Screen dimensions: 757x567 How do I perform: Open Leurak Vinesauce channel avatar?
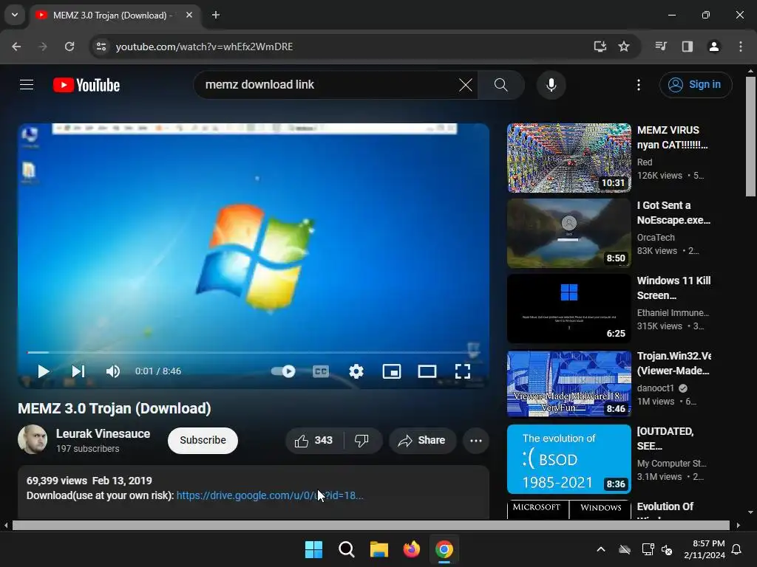pos(33,439)
